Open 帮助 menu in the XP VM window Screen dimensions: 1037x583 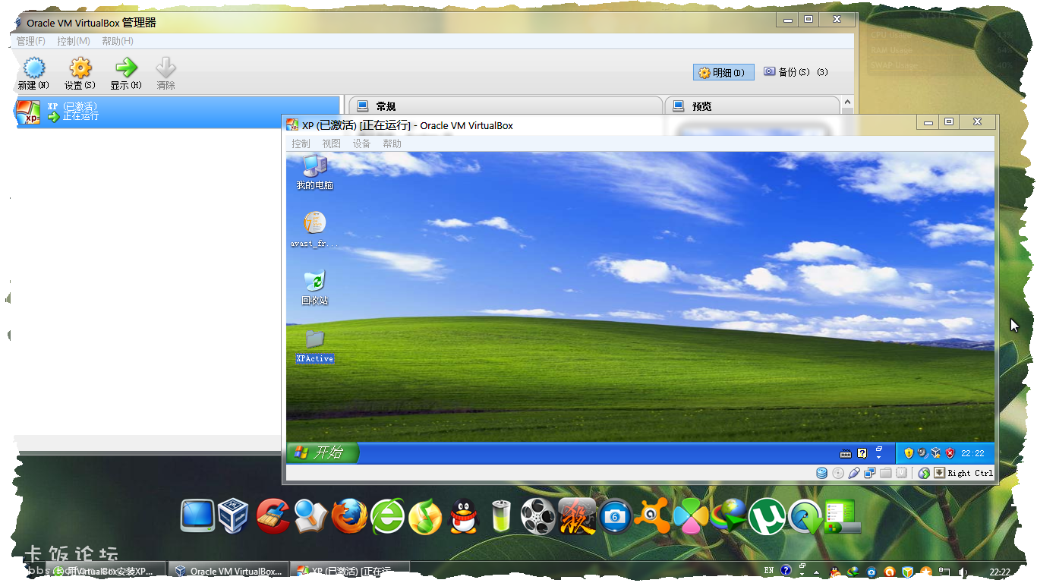pyautogui.click(x=392, y=143)
